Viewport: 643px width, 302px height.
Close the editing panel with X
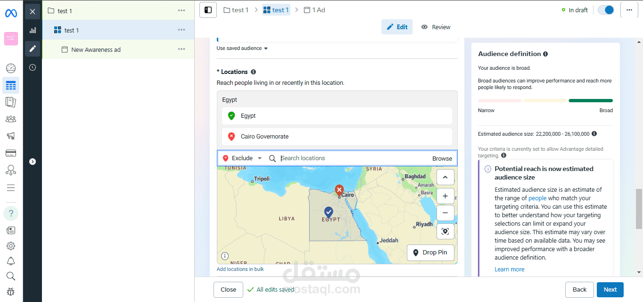tap(33, 11)
